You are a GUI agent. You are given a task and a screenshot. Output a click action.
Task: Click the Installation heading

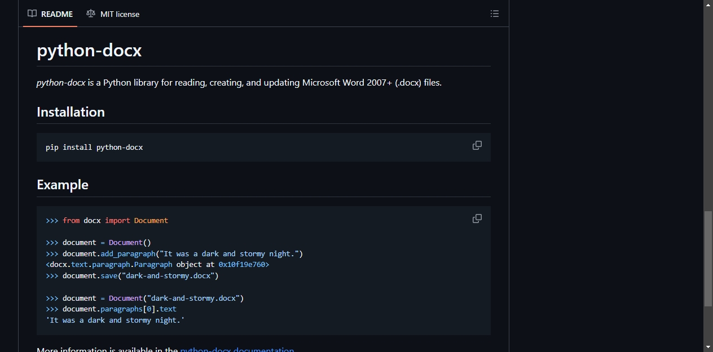tap(71, 112)
